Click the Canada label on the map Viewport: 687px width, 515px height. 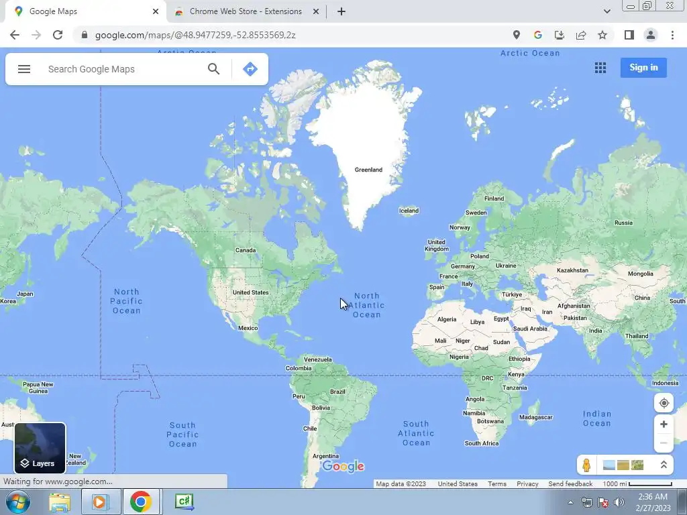(x=246, y=250)
